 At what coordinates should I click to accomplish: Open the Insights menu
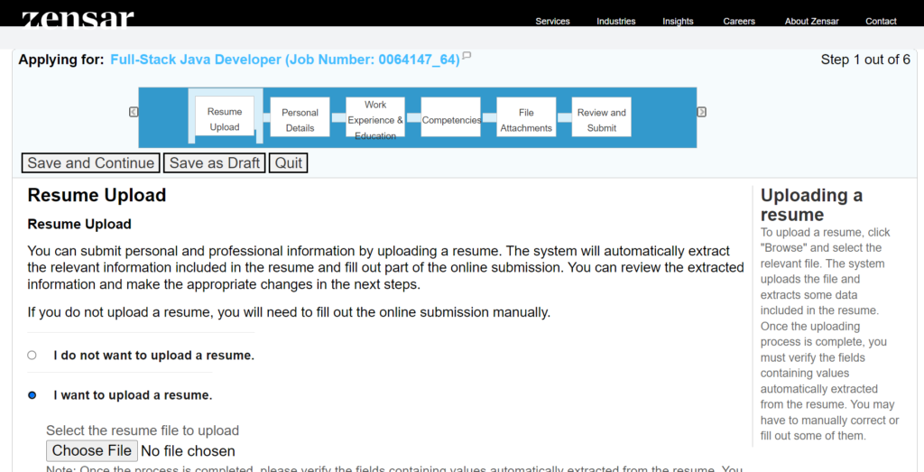point(678,21)
